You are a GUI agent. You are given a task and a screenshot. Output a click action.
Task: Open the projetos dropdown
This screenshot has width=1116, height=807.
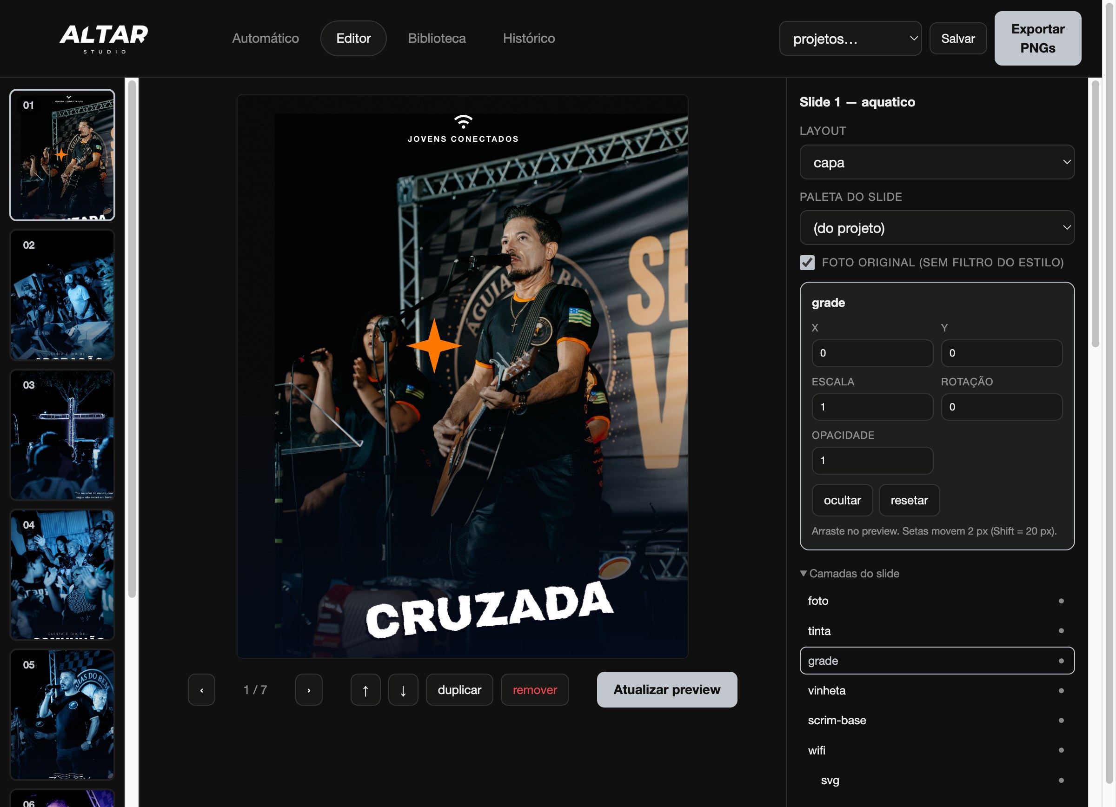click(x=850, y=39)
